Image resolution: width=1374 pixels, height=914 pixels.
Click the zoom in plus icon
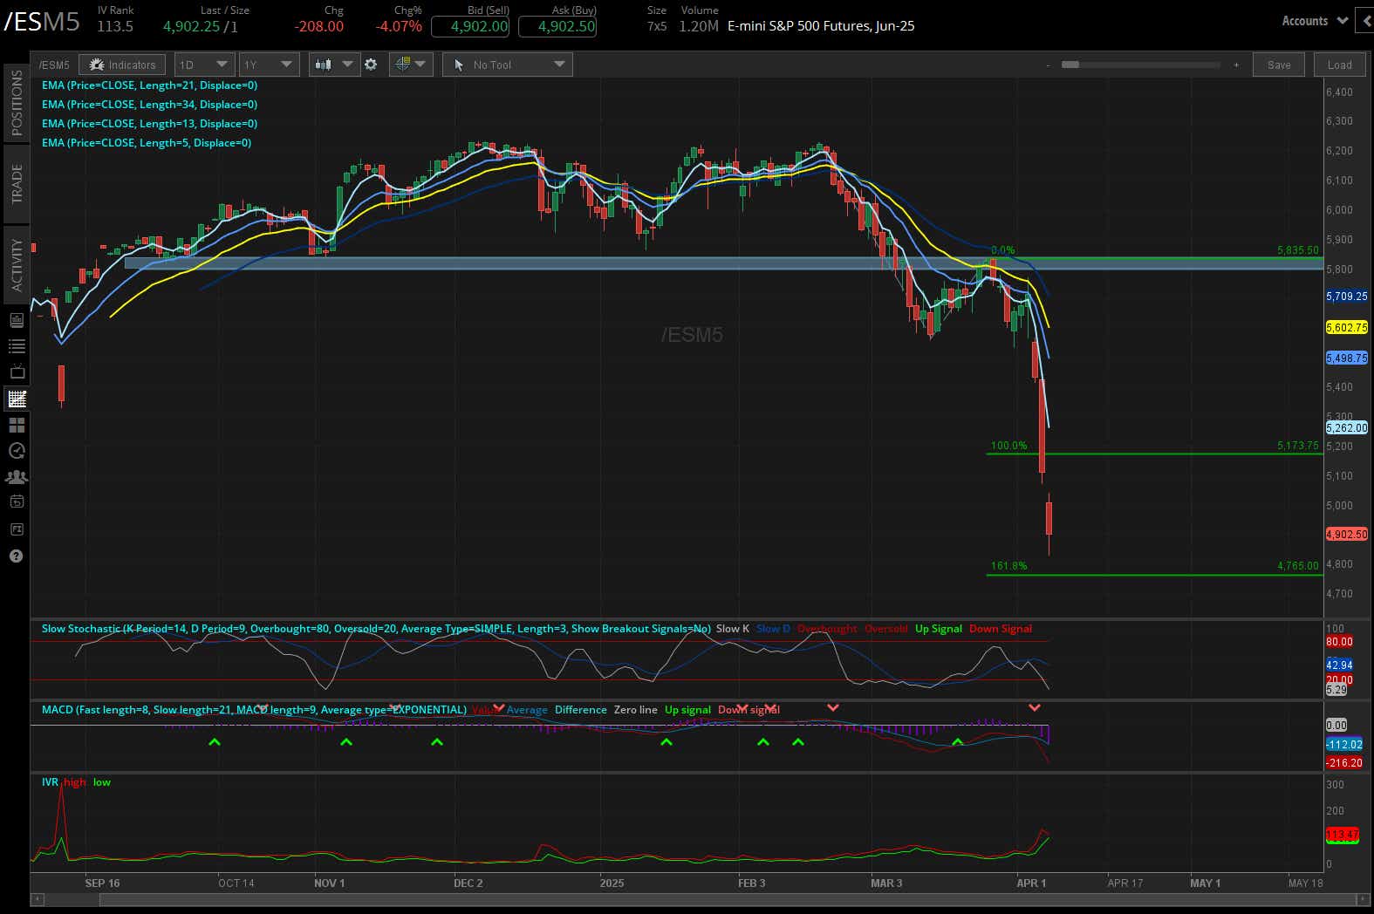tap(1236, 65)
